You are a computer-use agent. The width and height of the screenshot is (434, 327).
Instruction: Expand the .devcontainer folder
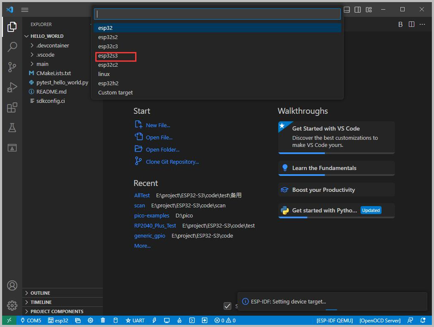click(x=52, y=45)
